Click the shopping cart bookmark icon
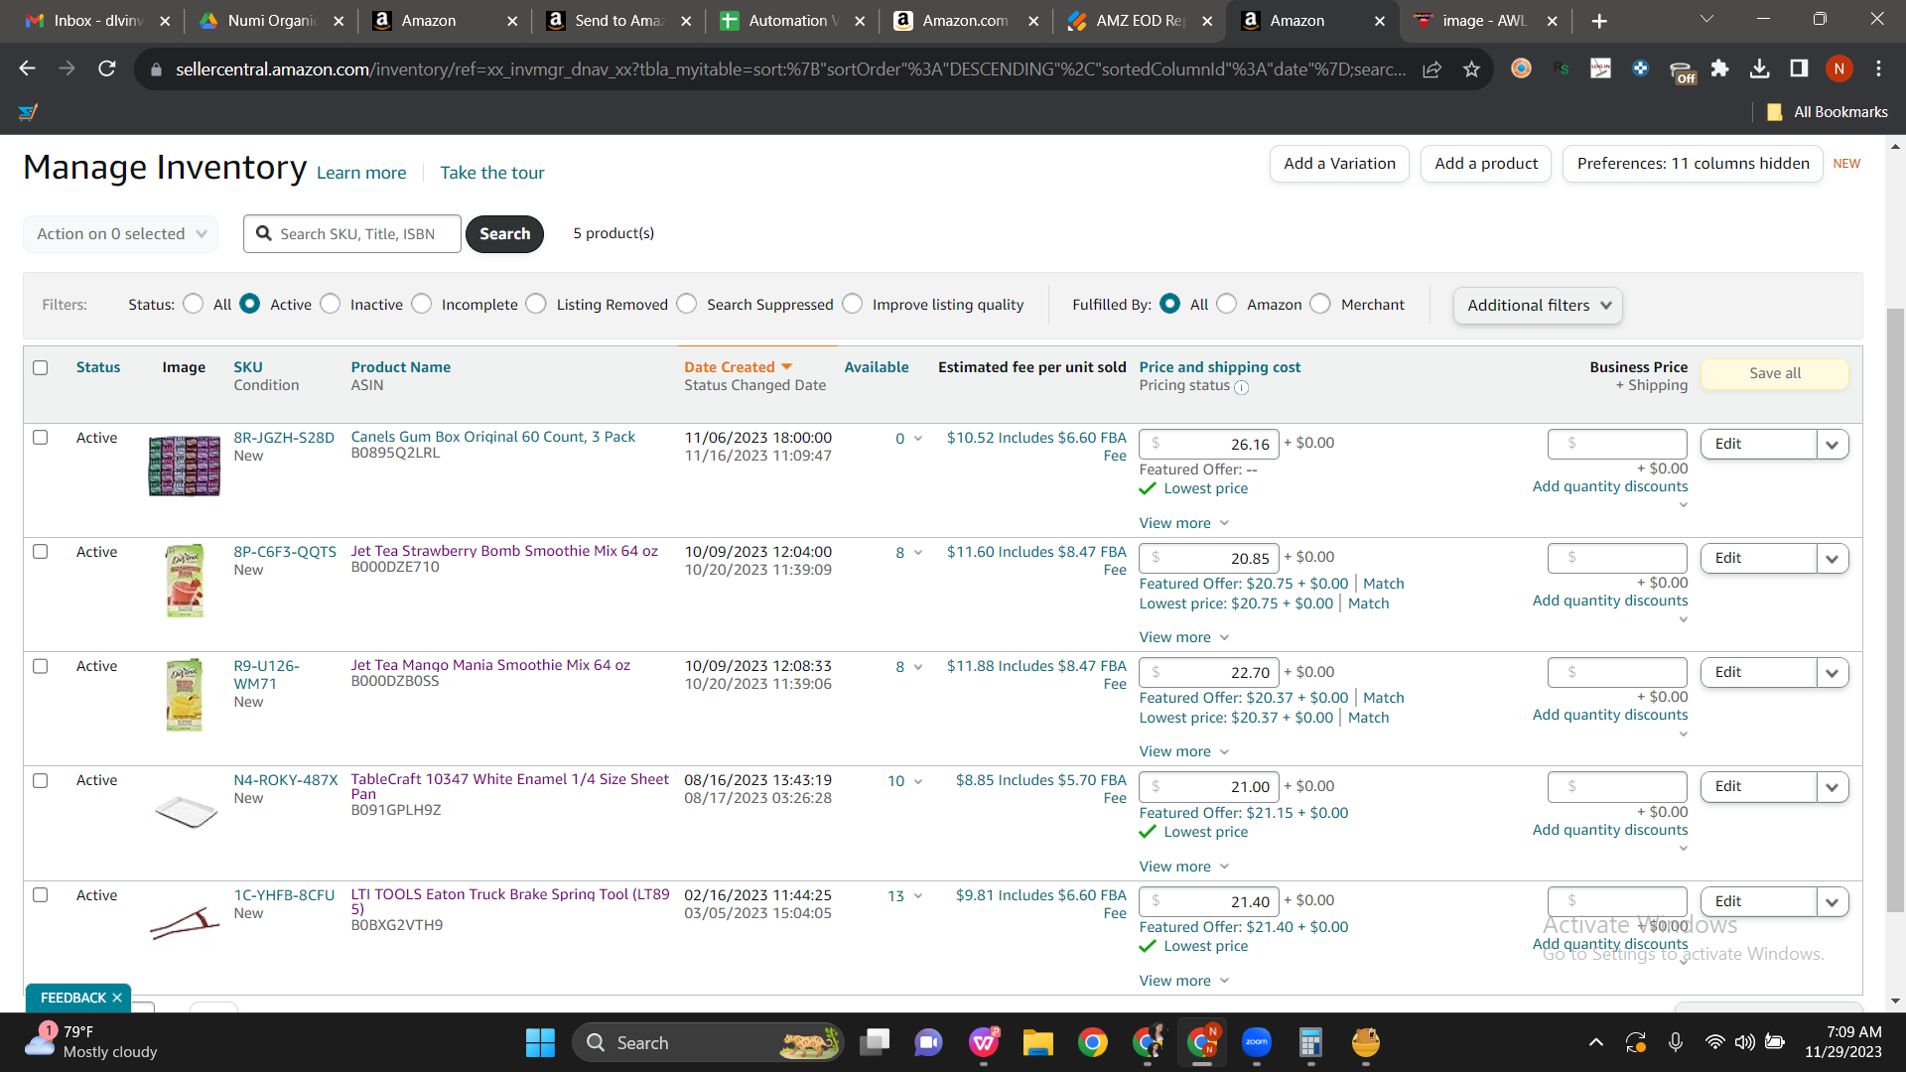The width and height of the screenshot is (1906, 1072). [28, 112]
